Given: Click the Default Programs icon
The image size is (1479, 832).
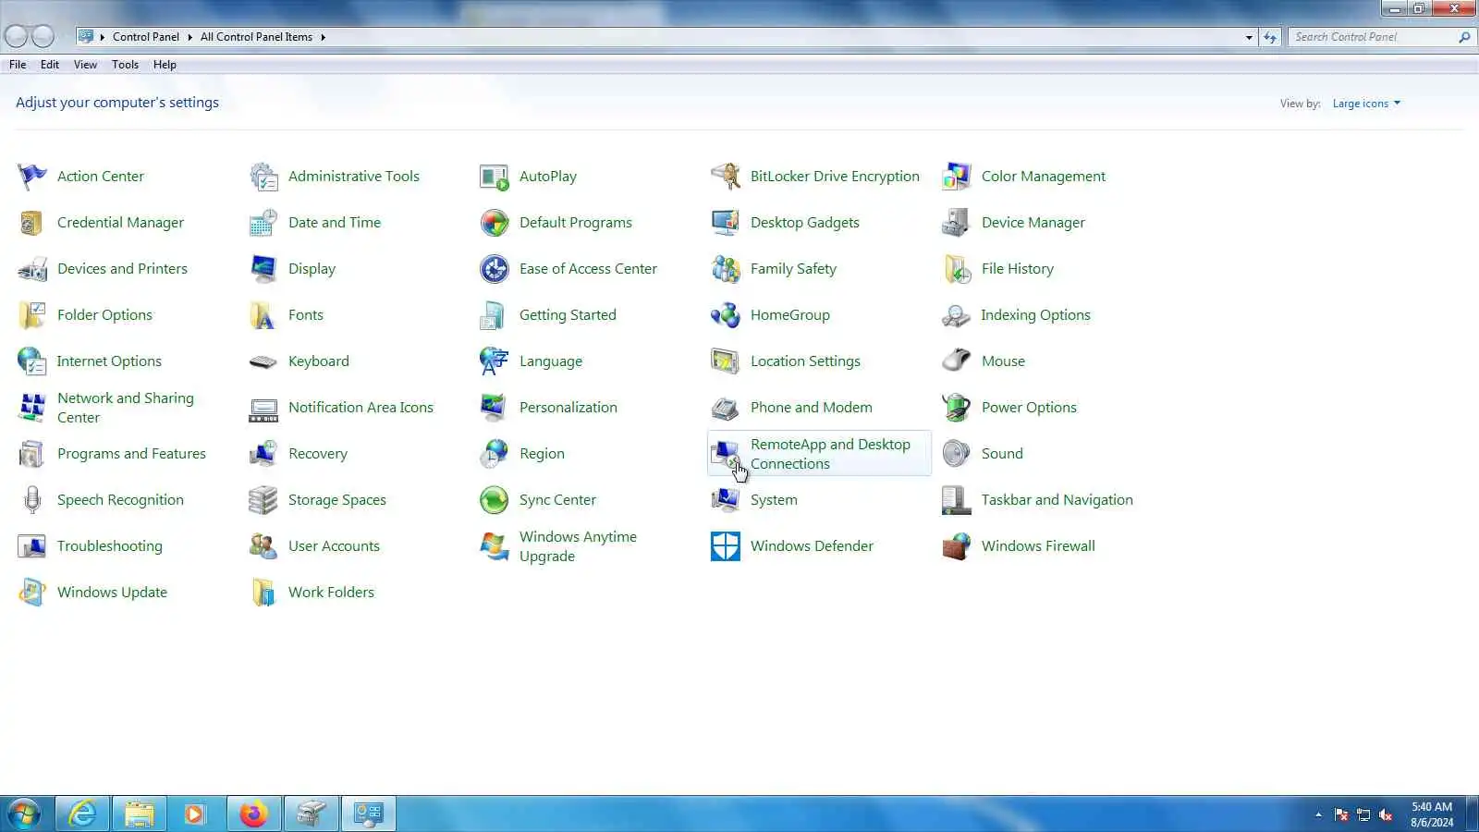Looking at the screenshot, I should 495,222.
